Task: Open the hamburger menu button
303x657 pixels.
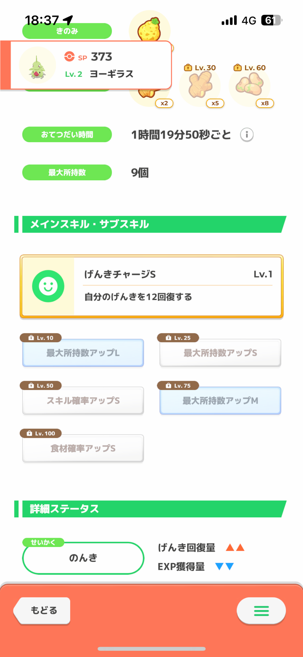Action: point(261,611)
